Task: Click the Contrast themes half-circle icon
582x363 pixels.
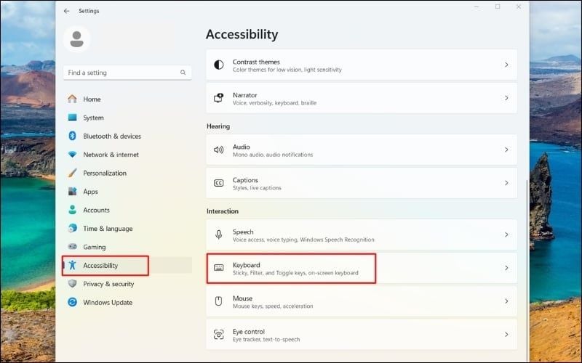Action: click(x=219, y=65)
